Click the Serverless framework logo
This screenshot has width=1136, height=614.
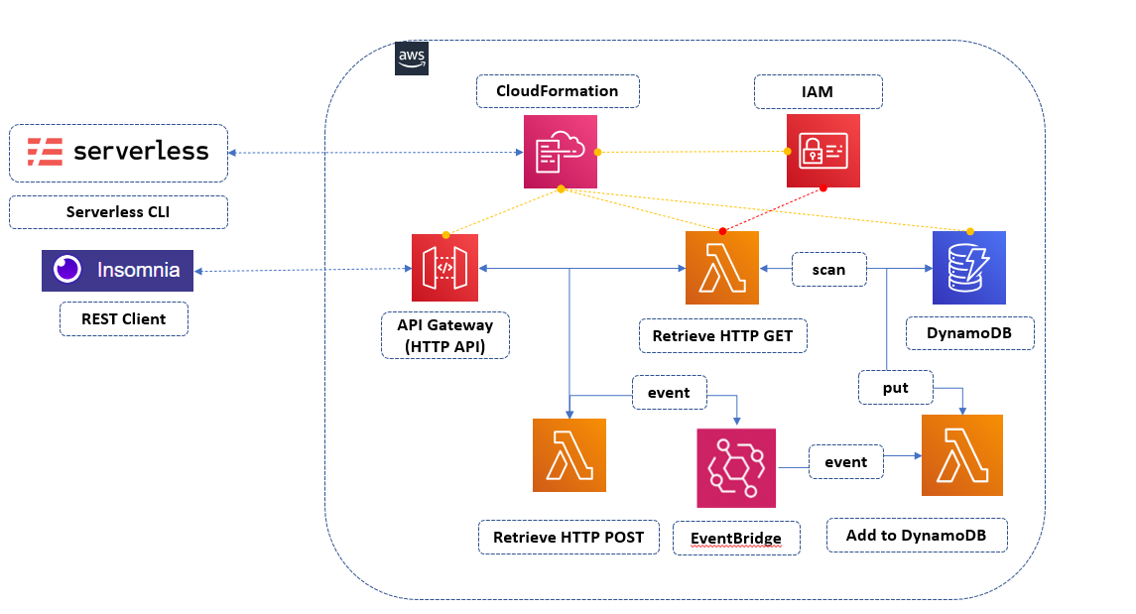tap(118, 153)
